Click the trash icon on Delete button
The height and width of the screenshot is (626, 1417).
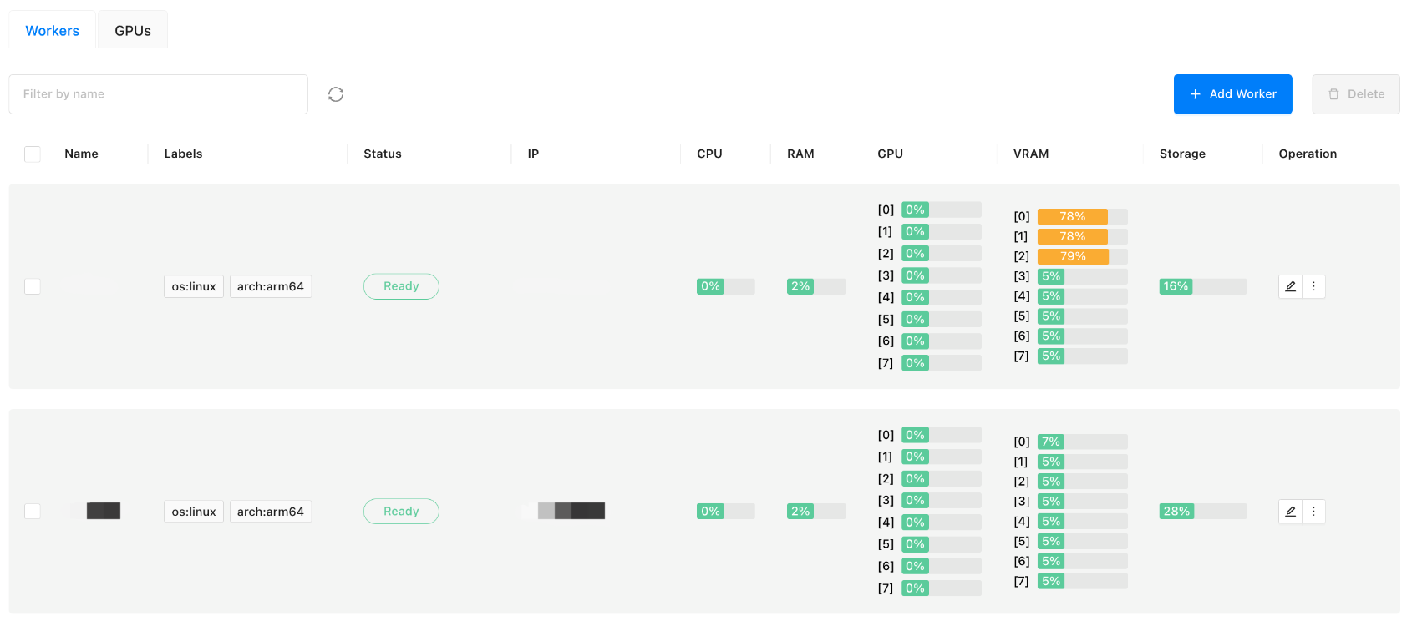pyautogui.click(x=1333, y=94)
